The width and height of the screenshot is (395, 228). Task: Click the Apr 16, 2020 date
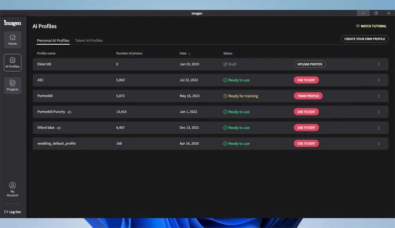[189, 143]
